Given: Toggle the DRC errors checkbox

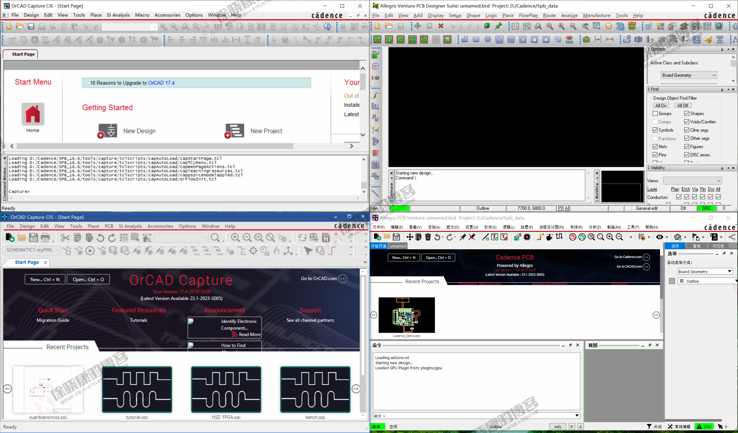Looking at the screenshot, I should coord(687,155).
